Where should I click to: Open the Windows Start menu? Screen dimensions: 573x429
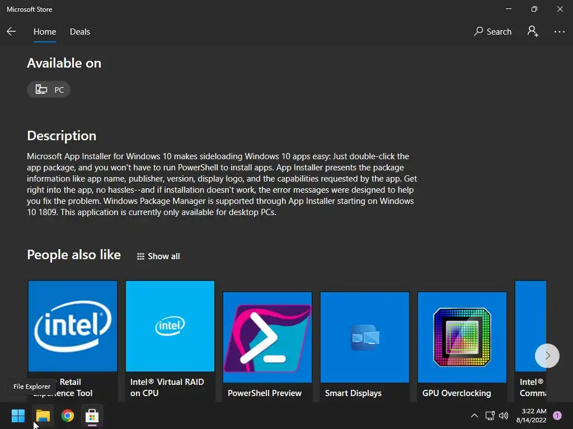coord(18,416)
